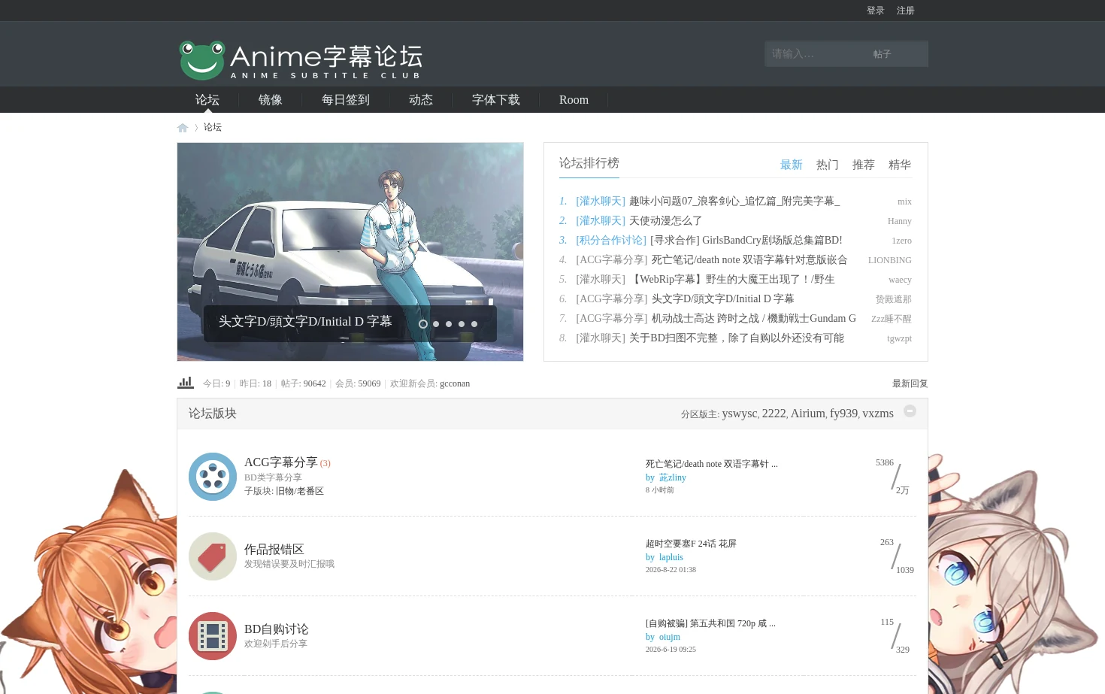Collapse the 论坛版块 section
This screenshot has height=694, width=1105.
click(x=910, y=411)
